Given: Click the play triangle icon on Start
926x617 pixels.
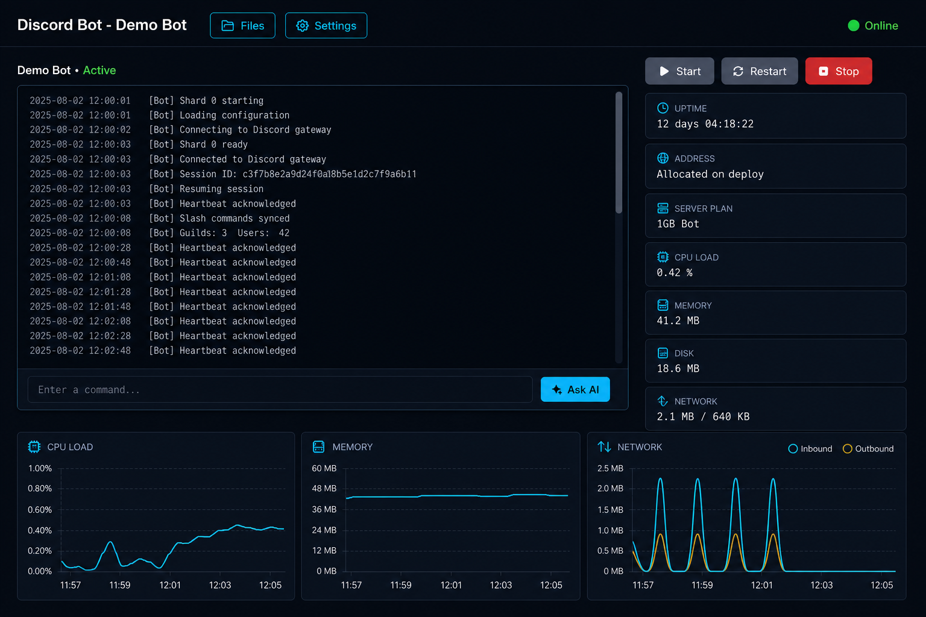Looking at the screenshot, I should point(664,71).
